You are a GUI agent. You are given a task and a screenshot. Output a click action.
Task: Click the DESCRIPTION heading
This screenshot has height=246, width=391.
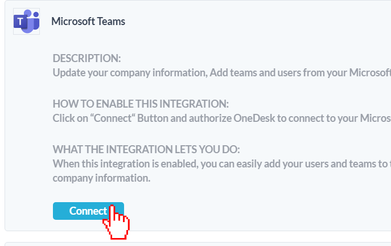click(x=87, y=59)
